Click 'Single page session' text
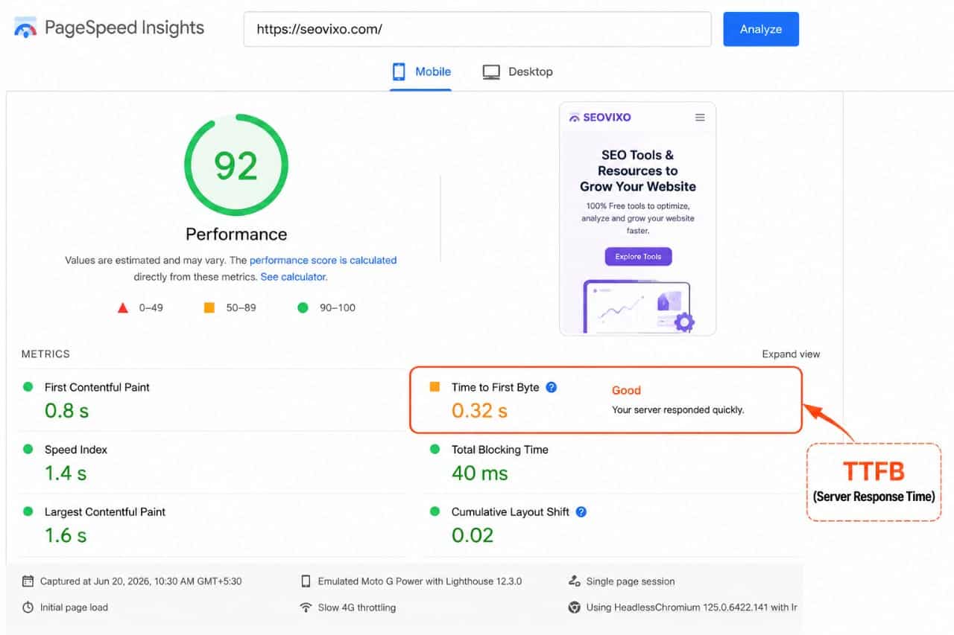The height and width of the screenshot is (635, 954). click(631, 581)
